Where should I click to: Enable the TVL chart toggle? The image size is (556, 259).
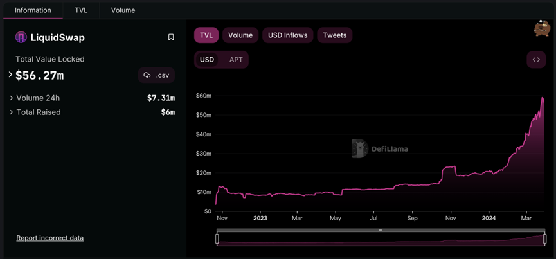click(206, 35)
